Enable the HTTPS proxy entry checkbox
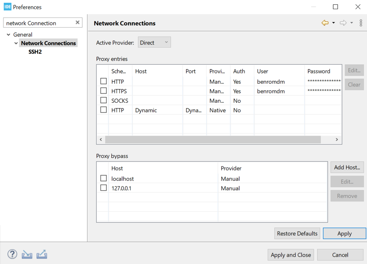Screen dimensions: 367x264 104,91
